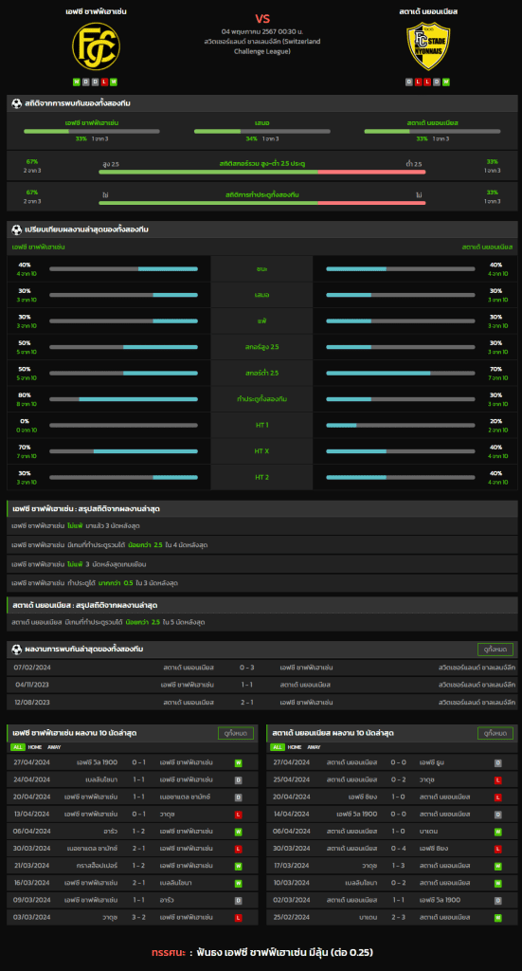Select the AWAY filter in Stade Nyonnais' last 10 matches
Image resolution: width=522 pixels, height=971 pixels.
coord(314,747)
